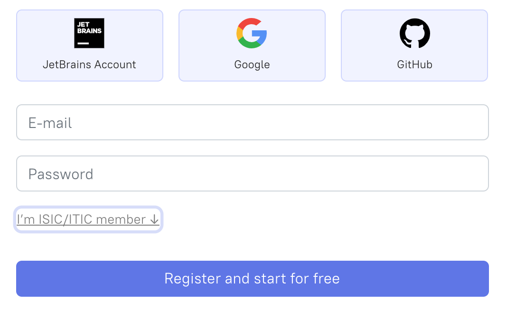This screenshot has width=507, height=310.
Task: Click the multicolored Google G logo
Action: coord(252,33)
